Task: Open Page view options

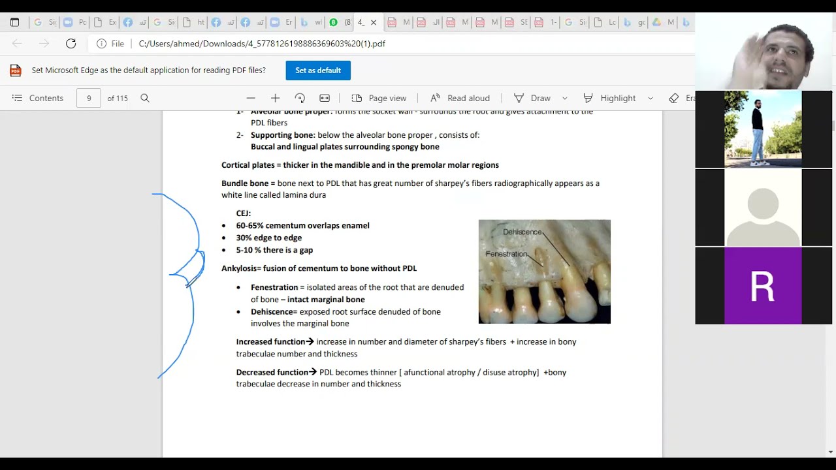Action: [379, 98]
